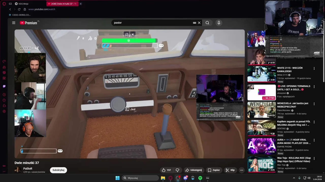
Task: Open options for Kupiłem zegarek video
Action: tap(314, 122)
